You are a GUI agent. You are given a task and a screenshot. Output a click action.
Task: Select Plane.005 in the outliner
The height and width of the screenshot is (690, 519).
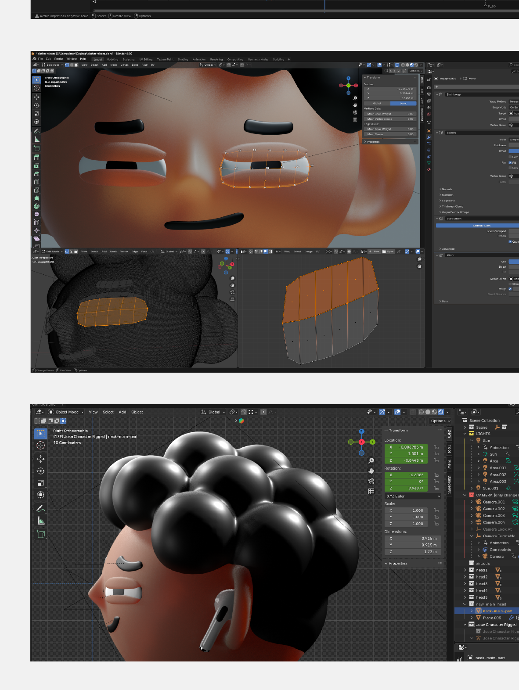(492, 618)
